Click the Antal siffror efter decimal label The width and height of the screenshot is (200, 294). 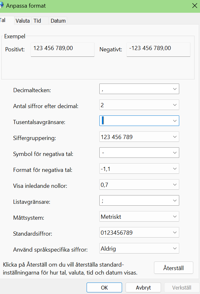[x=46, y=106]
